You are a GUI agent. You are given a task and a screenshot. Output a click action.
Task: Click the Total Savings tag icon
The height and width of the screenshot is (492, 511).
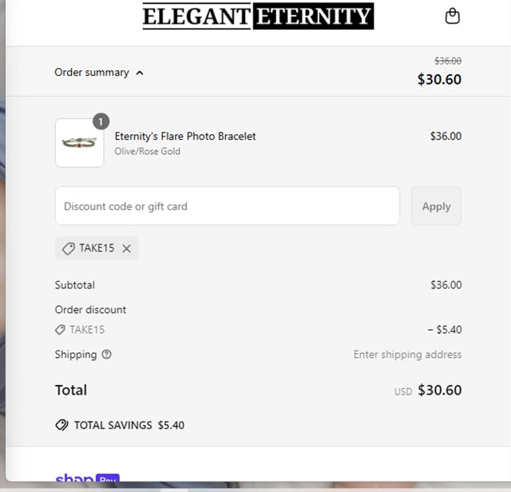[x=61, y=425]
